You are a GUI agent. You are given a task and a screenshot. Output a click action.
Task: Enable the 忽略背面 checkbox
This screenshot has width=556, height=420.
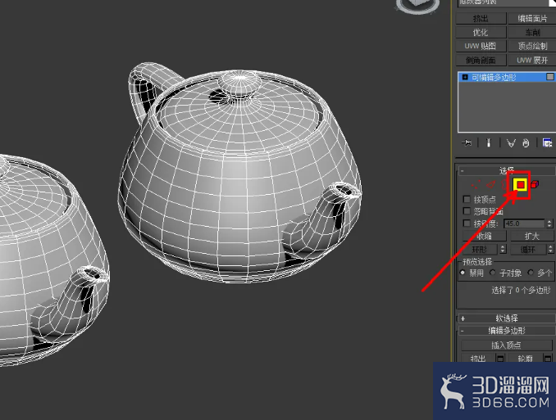pos(467,211)
